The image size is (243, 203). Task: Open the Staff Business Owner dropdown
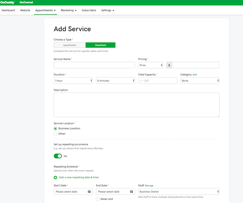[x=179, y=192]
